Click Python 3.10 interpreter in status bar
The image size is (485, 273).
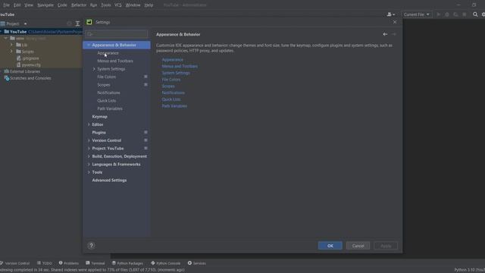470,270
